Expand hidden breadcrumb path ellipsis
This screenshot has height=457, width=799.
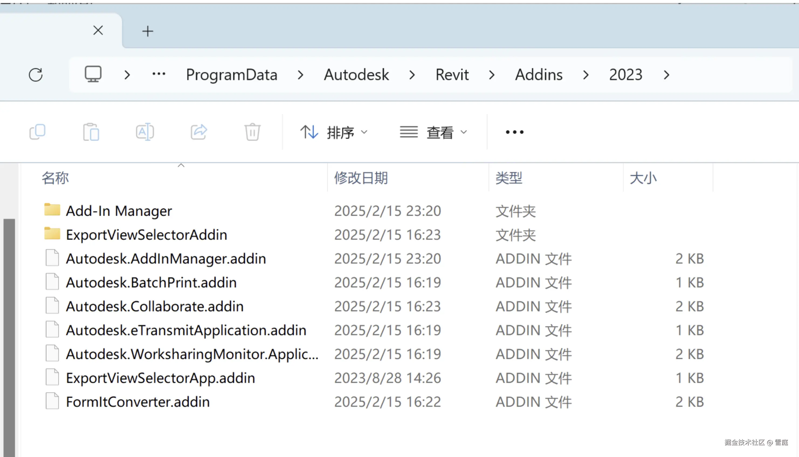click(x=159, y=74)
